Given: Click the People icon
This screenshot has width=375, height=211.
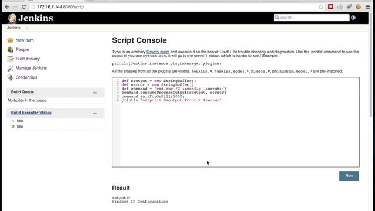Looking at the screenshot, I should (11, 49).
